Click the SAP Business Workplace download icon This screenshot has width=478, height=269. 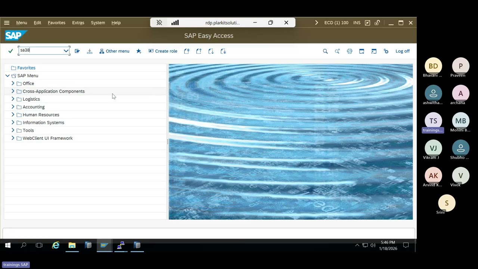pos(90,51)
